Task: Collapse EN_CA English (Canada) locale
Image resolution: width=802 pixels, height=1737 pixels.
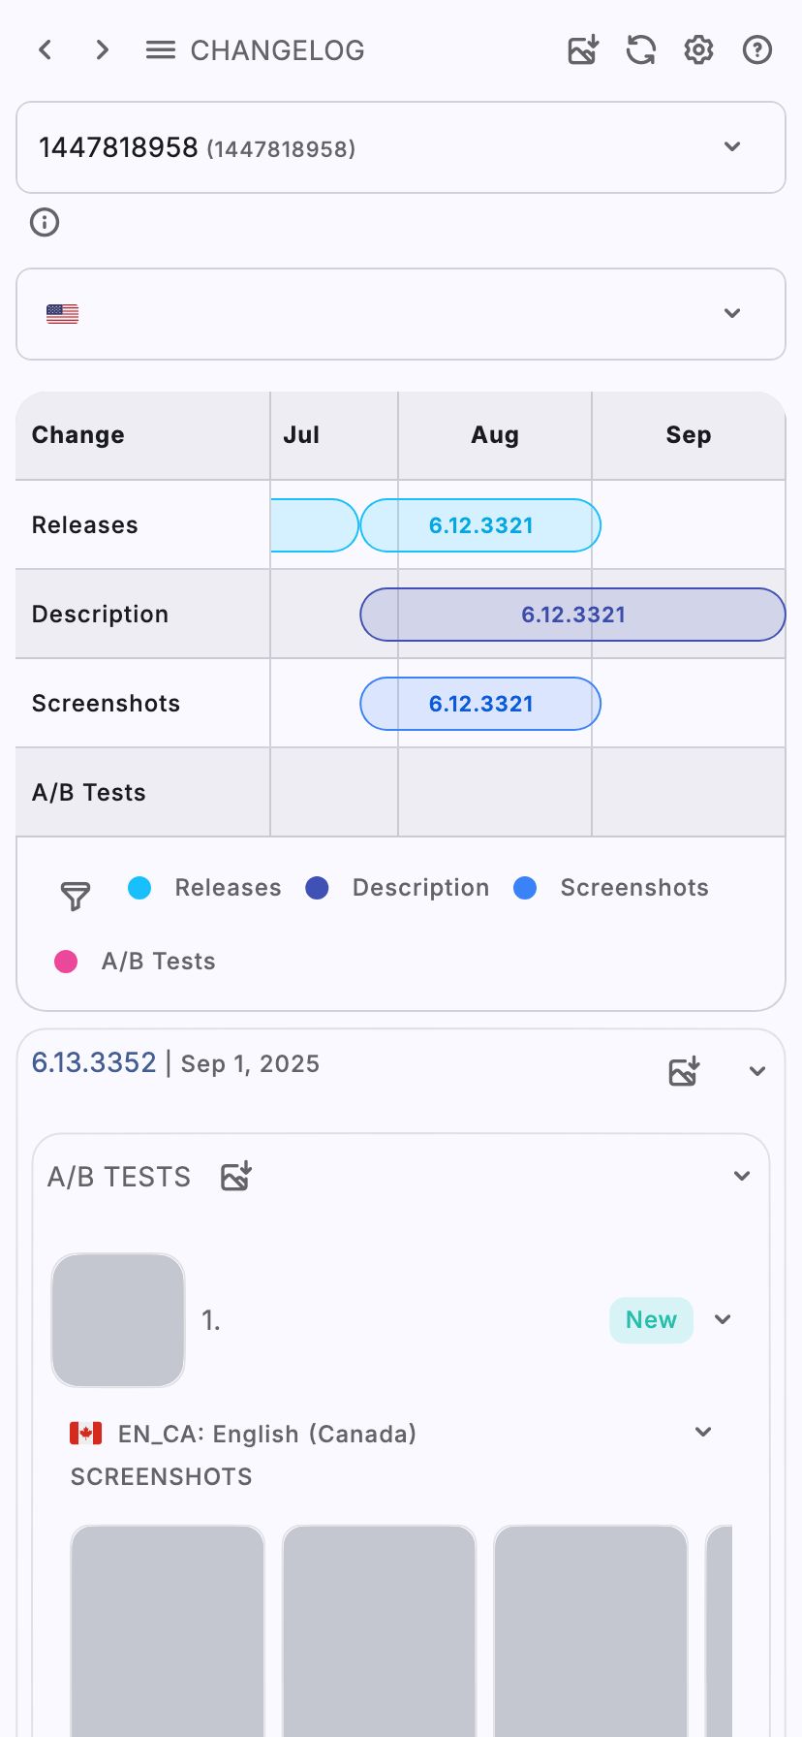Action: (x=703, y=1432)
